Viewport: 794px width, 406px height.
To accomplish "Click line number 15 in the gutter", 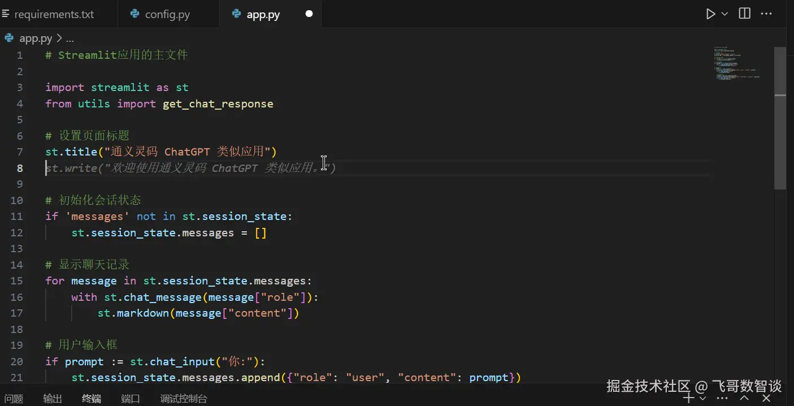I will (16, 281).
